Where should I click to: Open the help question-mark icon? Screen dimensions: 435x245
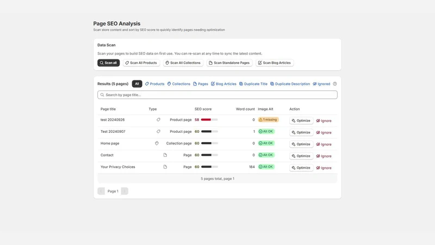pos(335,84)
